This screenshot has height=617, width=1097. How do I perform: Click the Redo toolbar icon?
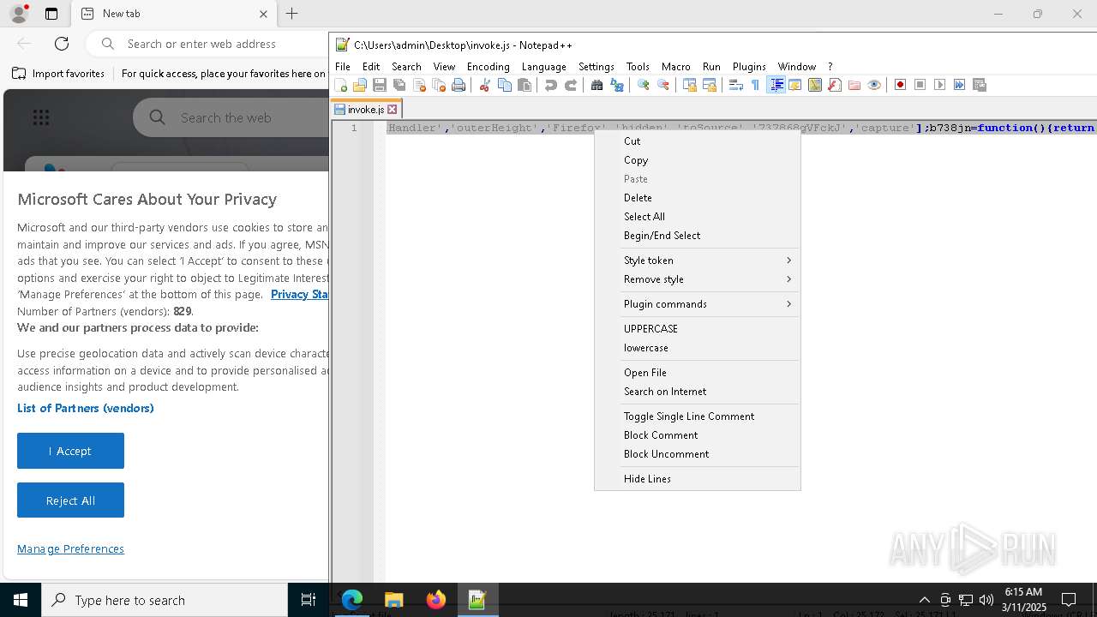(571, 85)
